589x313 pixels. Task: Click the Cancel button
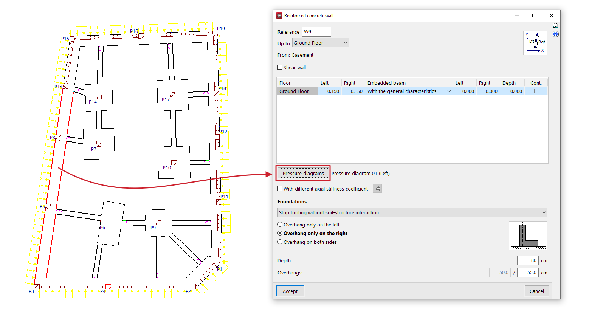pyautogui.click(x=537, y=291)
